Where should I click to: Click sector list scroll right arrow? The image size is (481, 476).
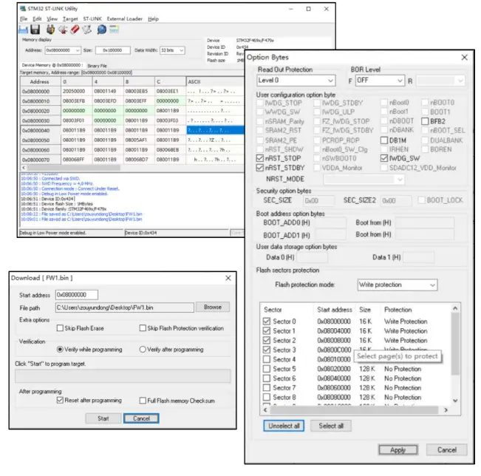pyautogui.click(x=446, y=410)
